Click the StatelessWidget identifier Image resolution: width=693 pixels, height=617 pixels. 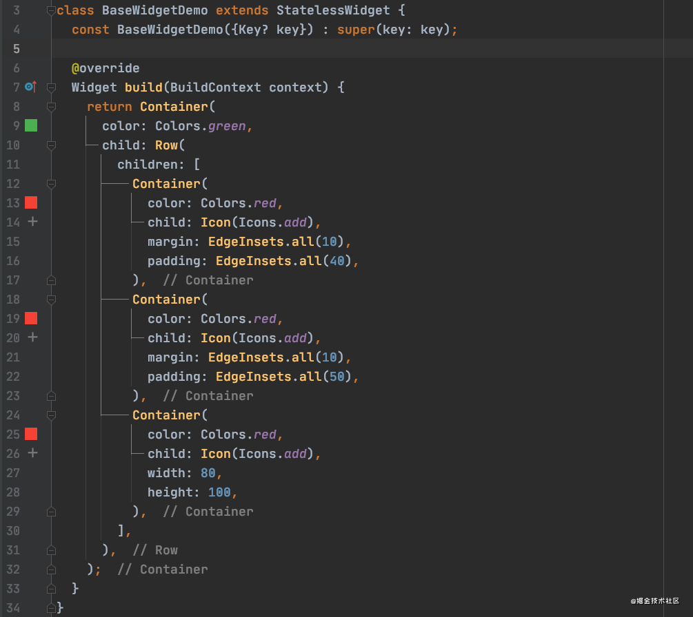(x=333, y=10)
